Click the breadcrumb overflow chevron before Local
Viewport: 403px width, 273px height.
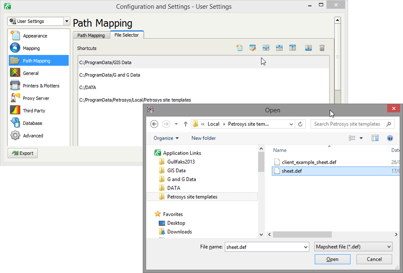tap(203, 124)
